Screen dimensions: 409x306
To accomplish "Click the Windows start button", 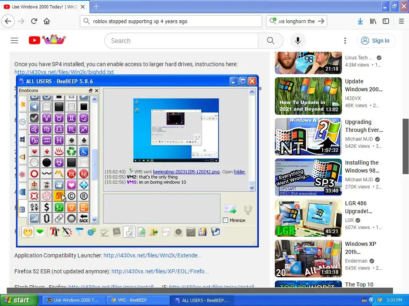I will coord(18,300).
